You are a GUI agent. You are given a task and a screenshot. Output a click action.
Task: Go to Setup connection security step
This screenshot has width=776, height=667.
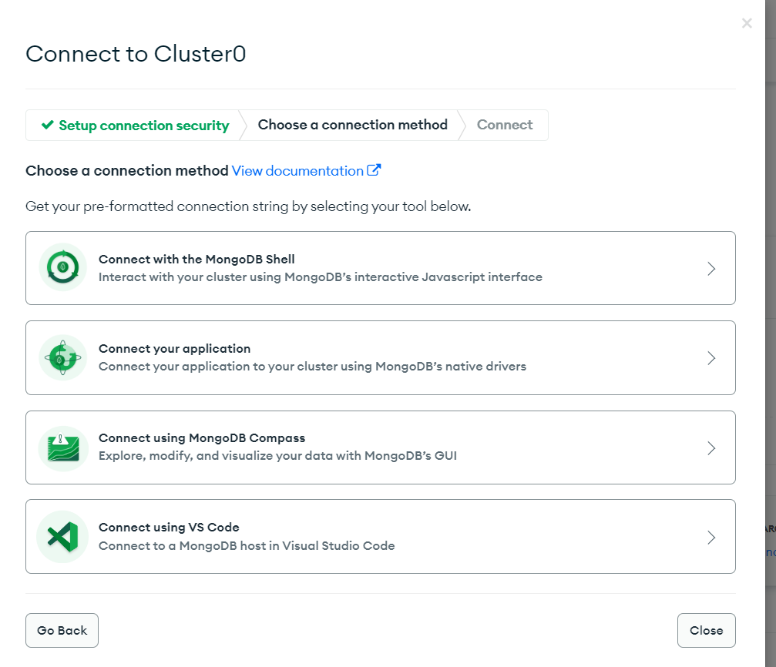click(x=135, y=126)
